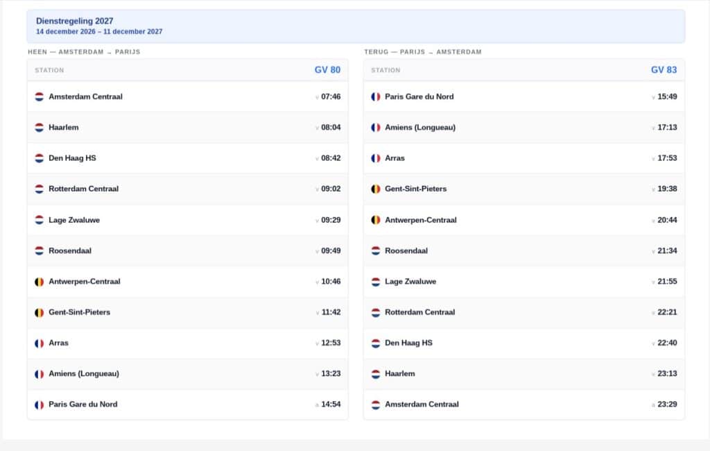Click the GV 80 train number heading

[327, 70]
